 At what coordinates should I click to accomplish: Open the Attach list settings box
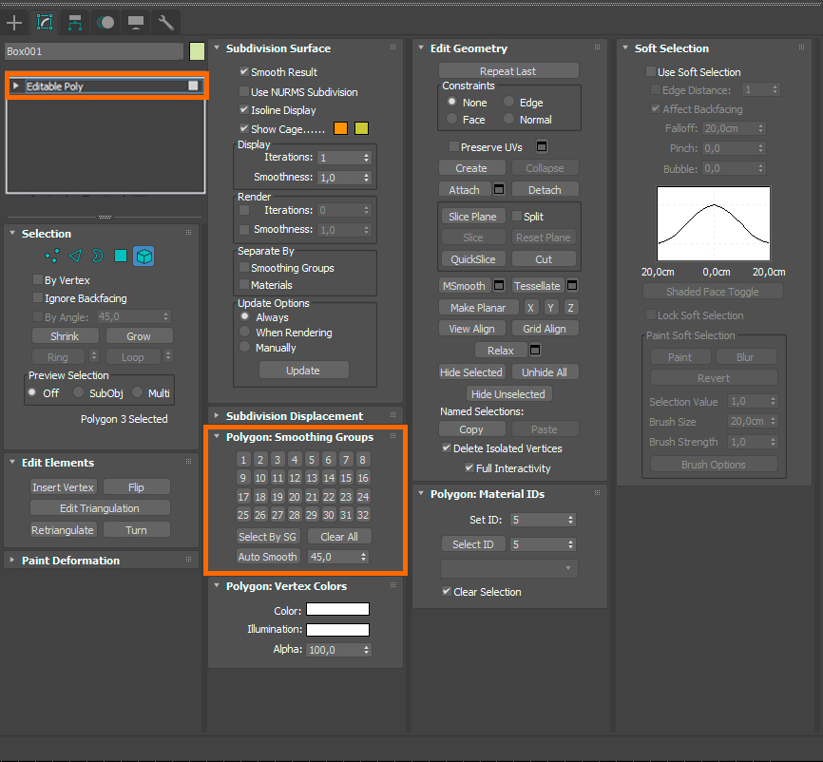point(499,190)
